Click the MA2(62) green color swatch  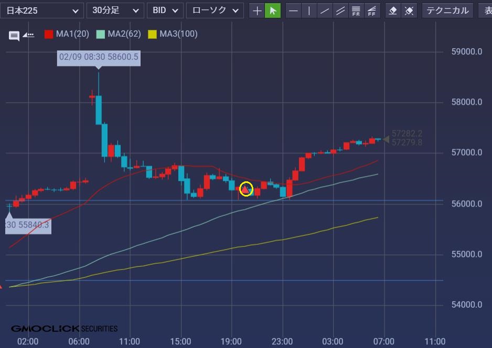[x=101, y=35]
